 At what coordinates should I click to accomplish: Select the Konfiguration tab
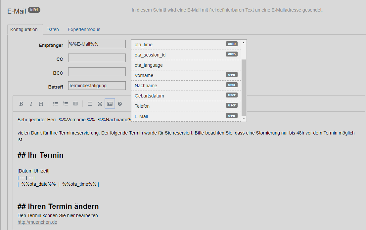point(24,29)
